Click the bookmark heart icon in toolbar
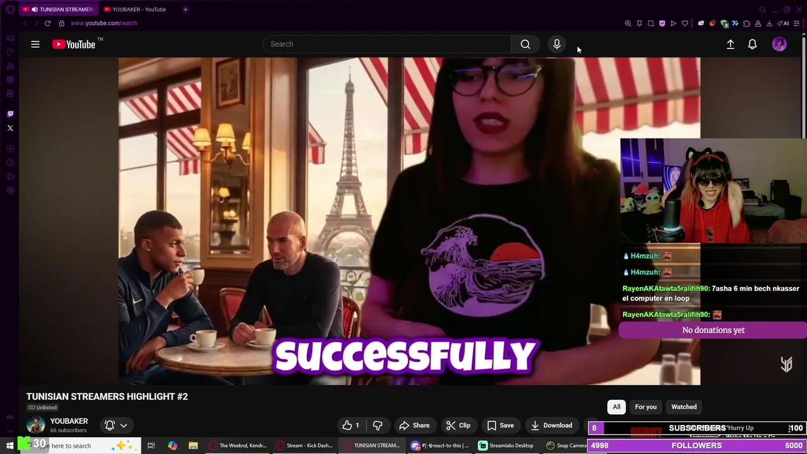The image size is (807, 454). click(685, 23)
